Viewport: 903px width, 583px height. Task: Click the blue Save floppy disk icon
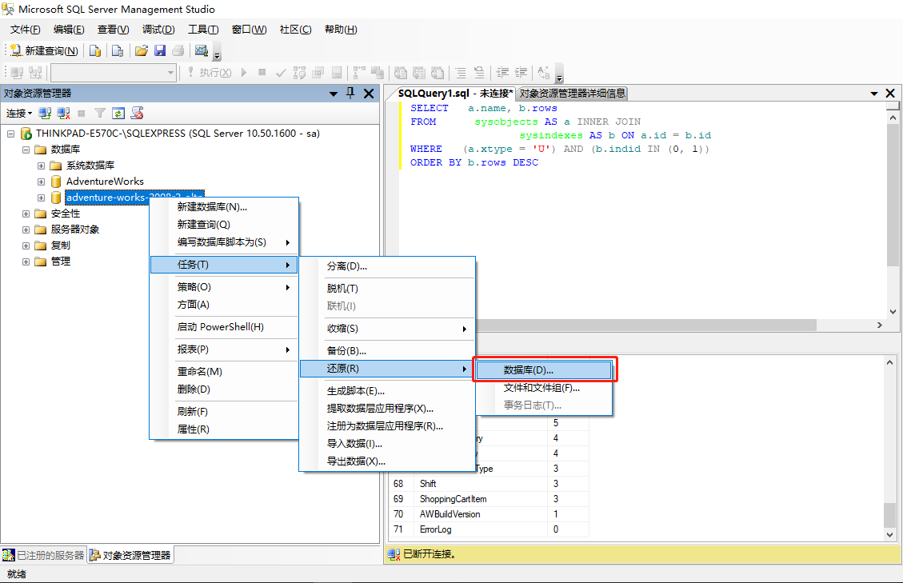160,50
